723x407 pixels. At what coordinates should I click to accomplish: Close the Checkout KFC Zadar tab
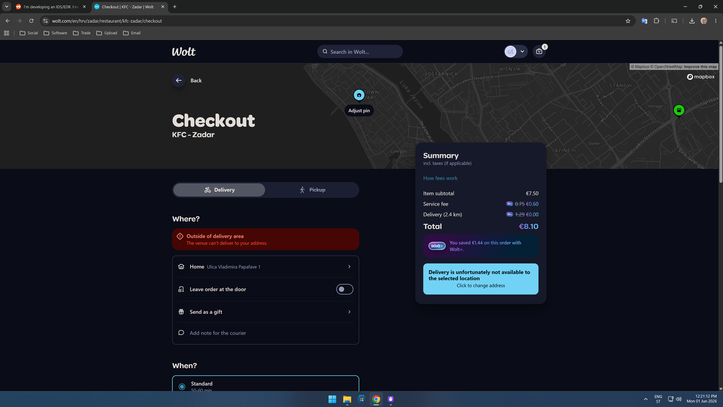(x=162, y=7)
